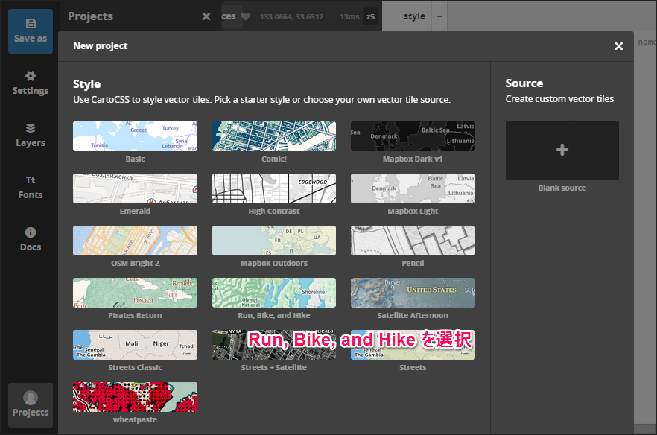Image resolution: width=657 pixels, height=435 pixels.
Task: Click the High Contrast label
Action: point(274,212)
